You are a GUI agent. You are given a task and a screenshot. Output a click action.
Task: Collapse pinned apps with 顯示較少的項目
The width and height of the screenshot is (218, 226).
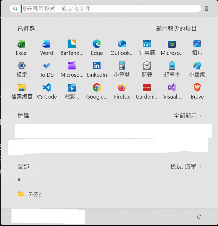click(x=179, y=29)
